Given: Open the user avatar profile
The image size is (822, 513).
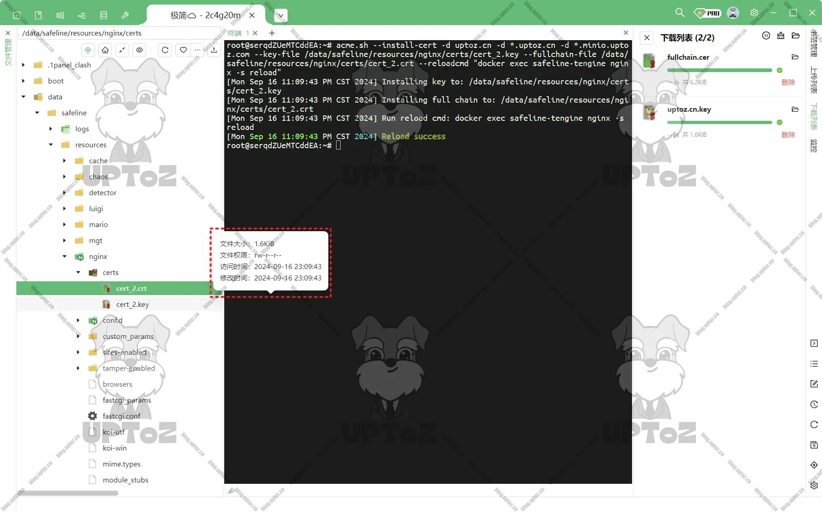Looking at the screenshot, I should [733, 13].
